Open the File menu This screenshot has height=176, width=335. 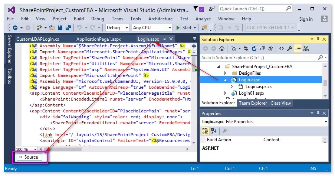pyautogui.click(x=10, y=19)
